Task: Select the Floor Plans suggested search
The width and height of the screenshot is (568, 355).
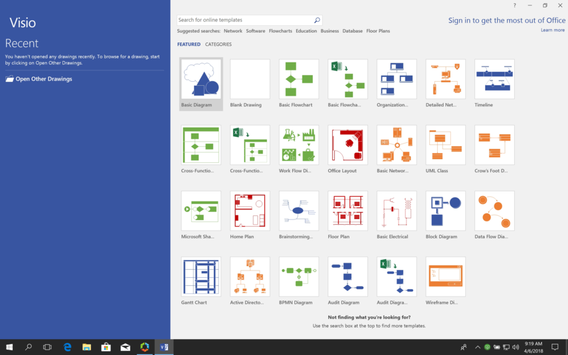Action: click(378, 31)
